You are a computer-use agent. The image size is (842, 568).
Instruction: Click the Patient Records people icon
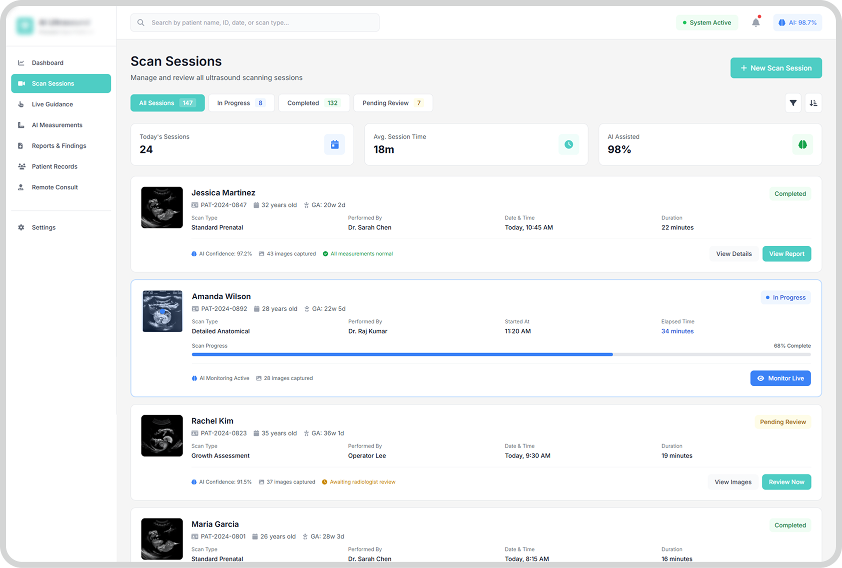coord(21,166)
